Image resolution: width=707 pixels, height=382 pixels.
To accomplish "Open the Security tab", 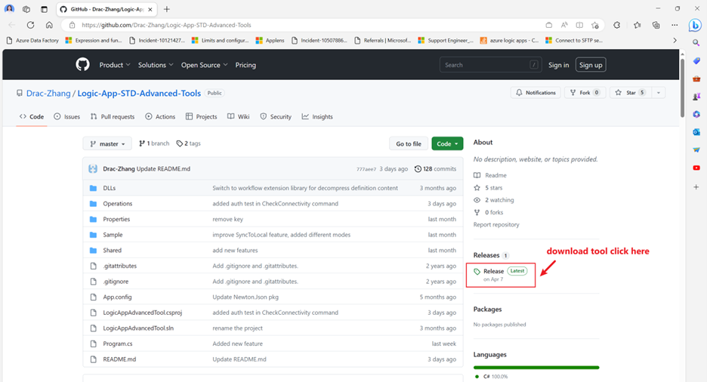I will [x=276, y=117].
